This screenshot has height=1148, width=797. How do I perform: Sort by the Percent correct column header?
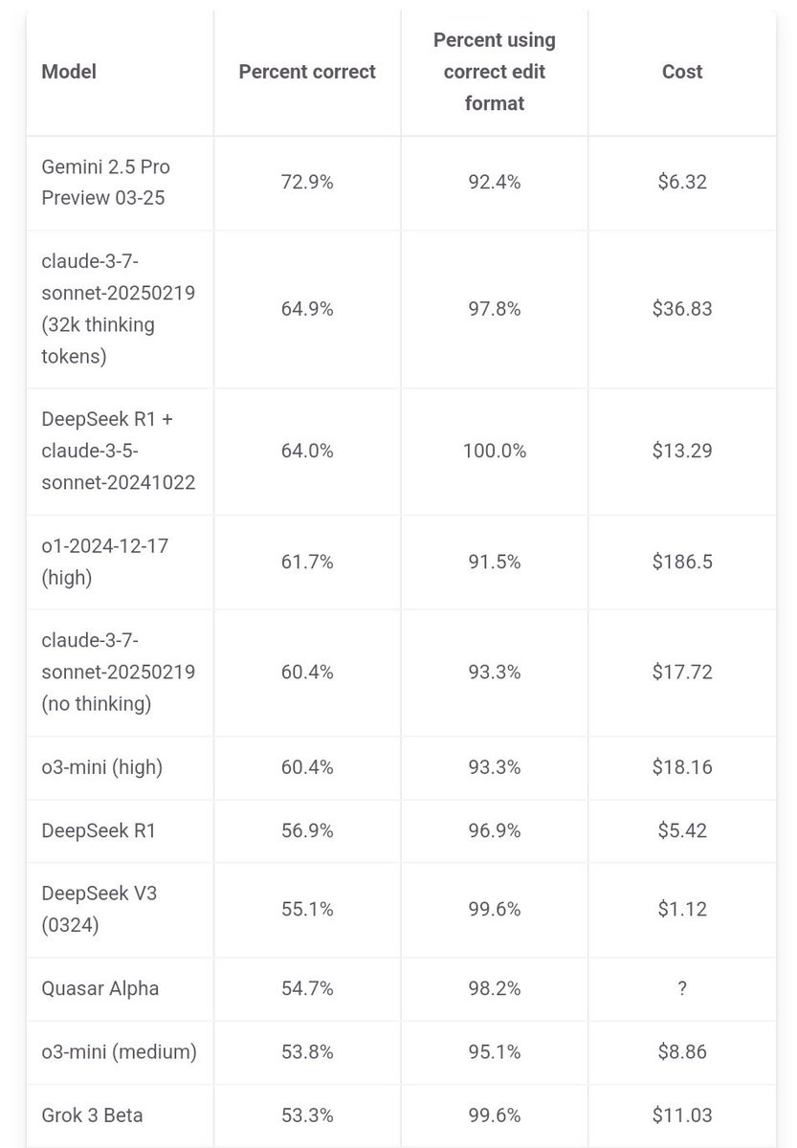point(307,72)
